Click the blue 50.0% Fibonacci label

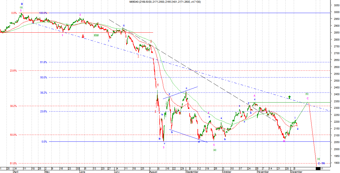pyautogui.click(x=44, y=78)
